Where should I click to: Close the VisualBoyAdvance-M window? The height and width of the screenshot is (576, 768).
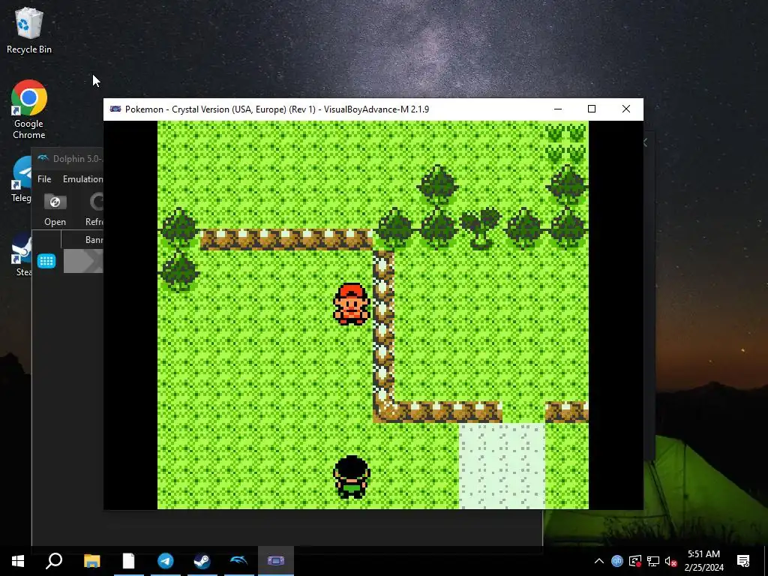626,109
